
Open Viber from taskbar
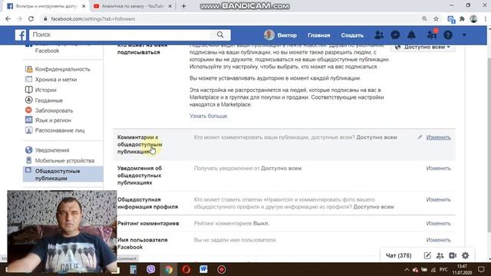(151, 269)
